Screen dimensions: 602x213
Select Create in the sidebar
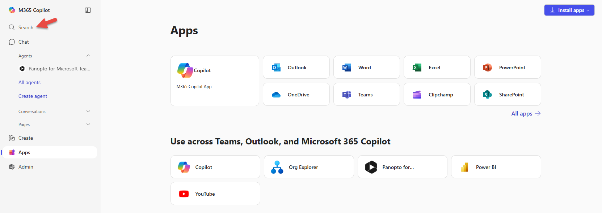click(26, 138)
